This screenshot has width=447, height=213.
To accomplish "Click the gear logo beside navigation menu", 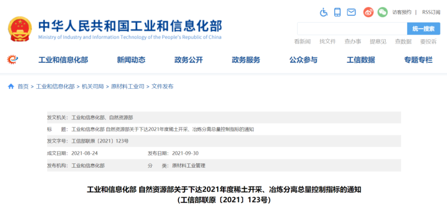I will point(13,60).
